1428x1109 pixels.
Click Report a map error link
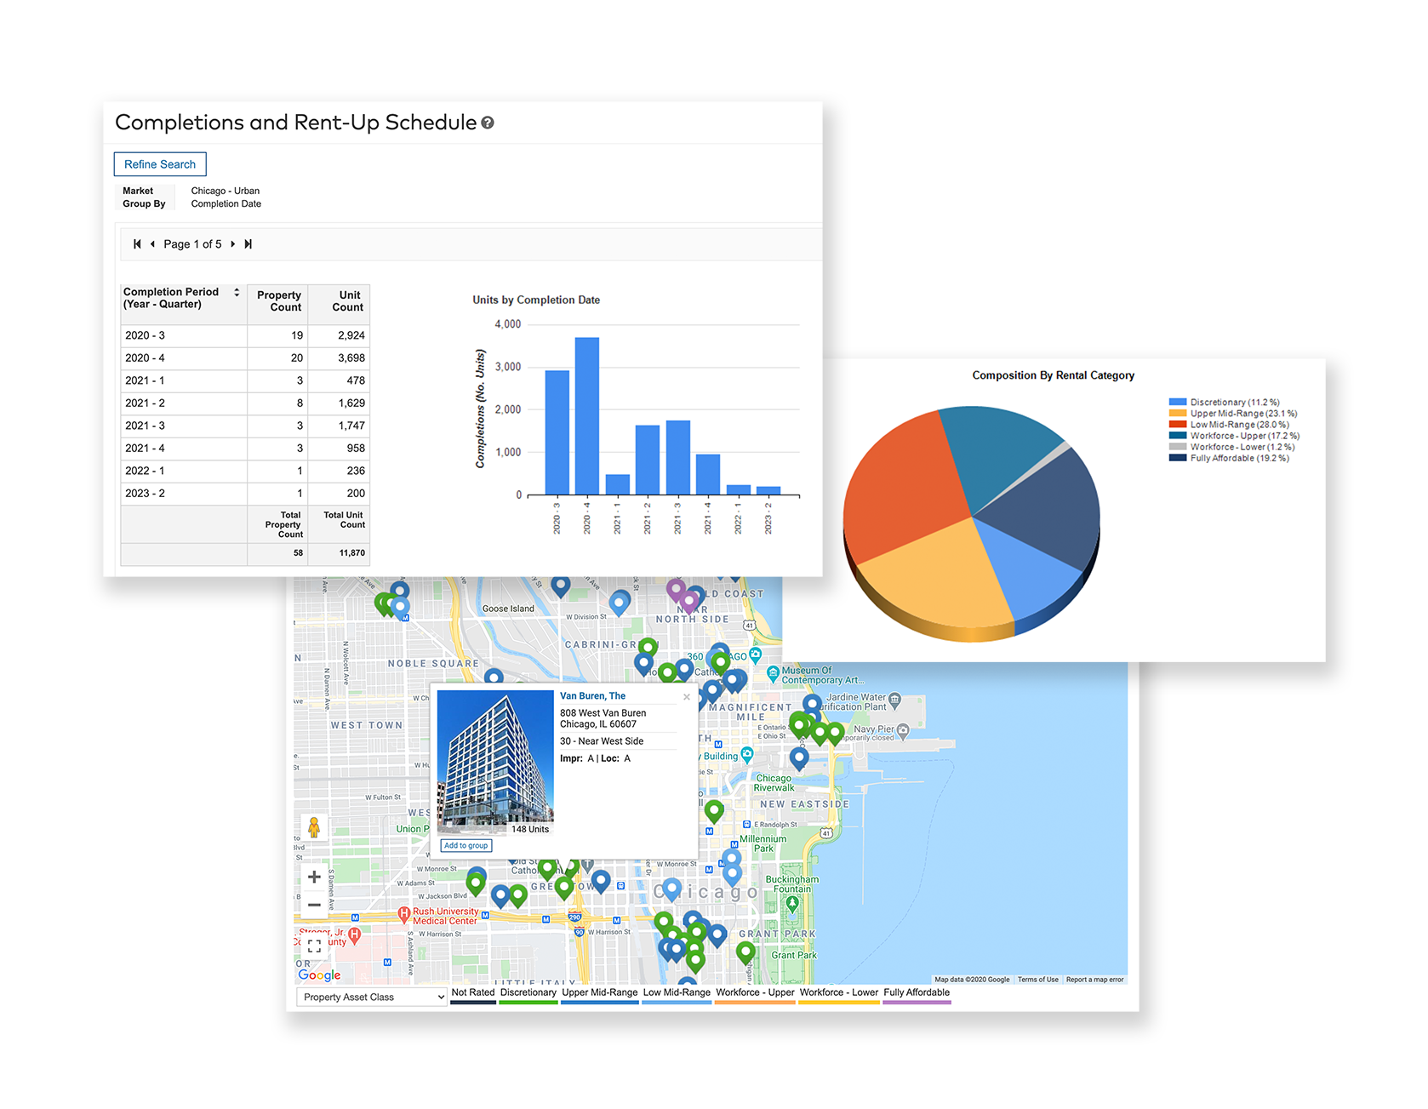click(1094, 980)
